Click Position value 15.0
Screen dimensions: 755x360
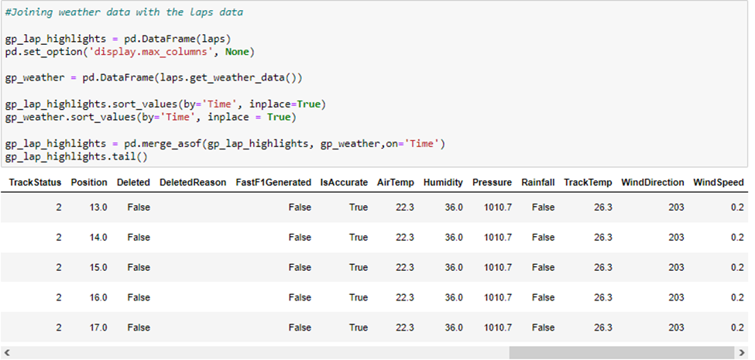point(98,268)
